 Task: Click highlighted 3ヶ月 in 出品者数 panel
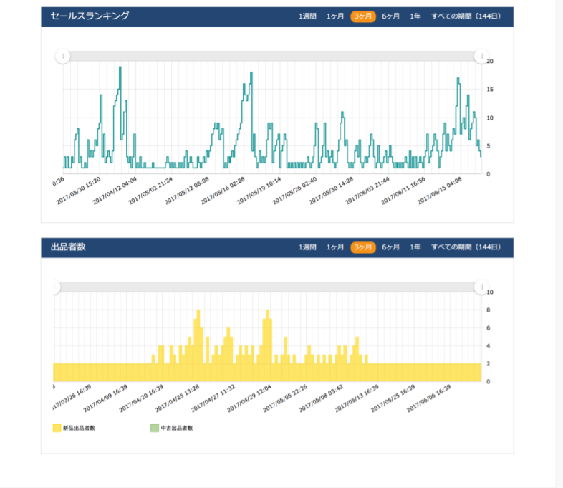coord(363,247)
